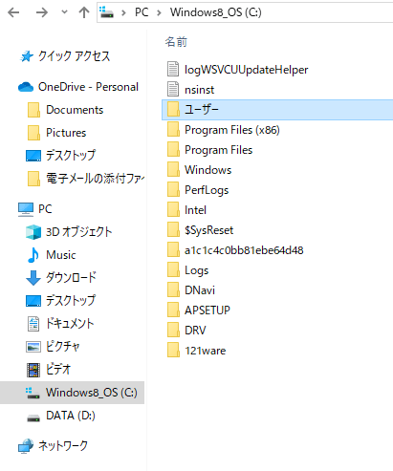Screen dimensions: 393x471
Task: Select the PerfLogs folder
Action: pos(207,190)
